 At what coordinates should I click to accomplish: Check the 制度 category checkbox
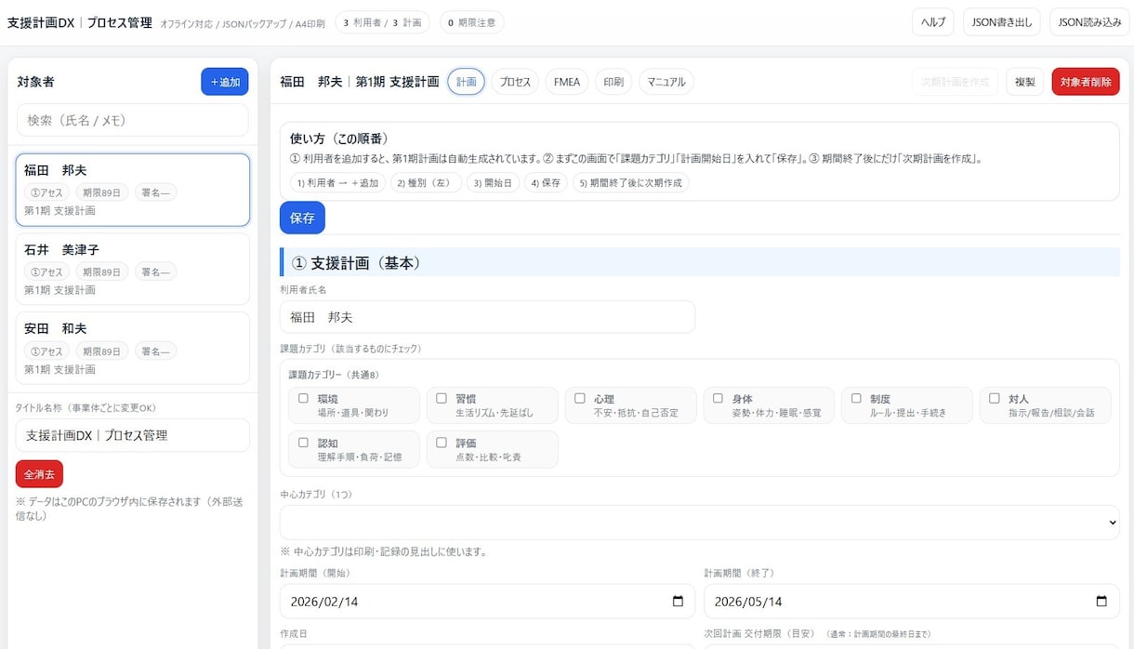pyautogui.click(x=856, y=399)
